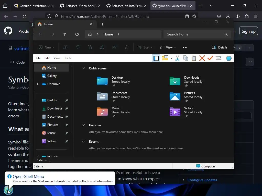Click the red X Delete icon in classic toolbar
Screen dimensions: 262x196
[202, 58]
